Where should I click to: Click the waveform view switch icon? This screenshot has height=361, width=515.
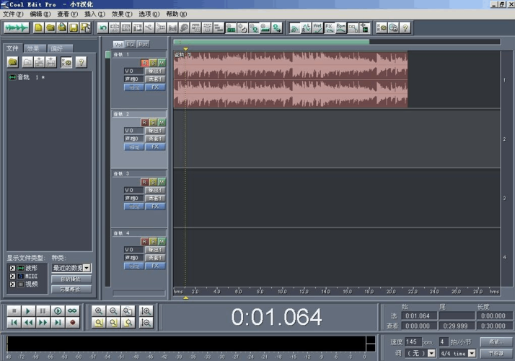[16, 27]
